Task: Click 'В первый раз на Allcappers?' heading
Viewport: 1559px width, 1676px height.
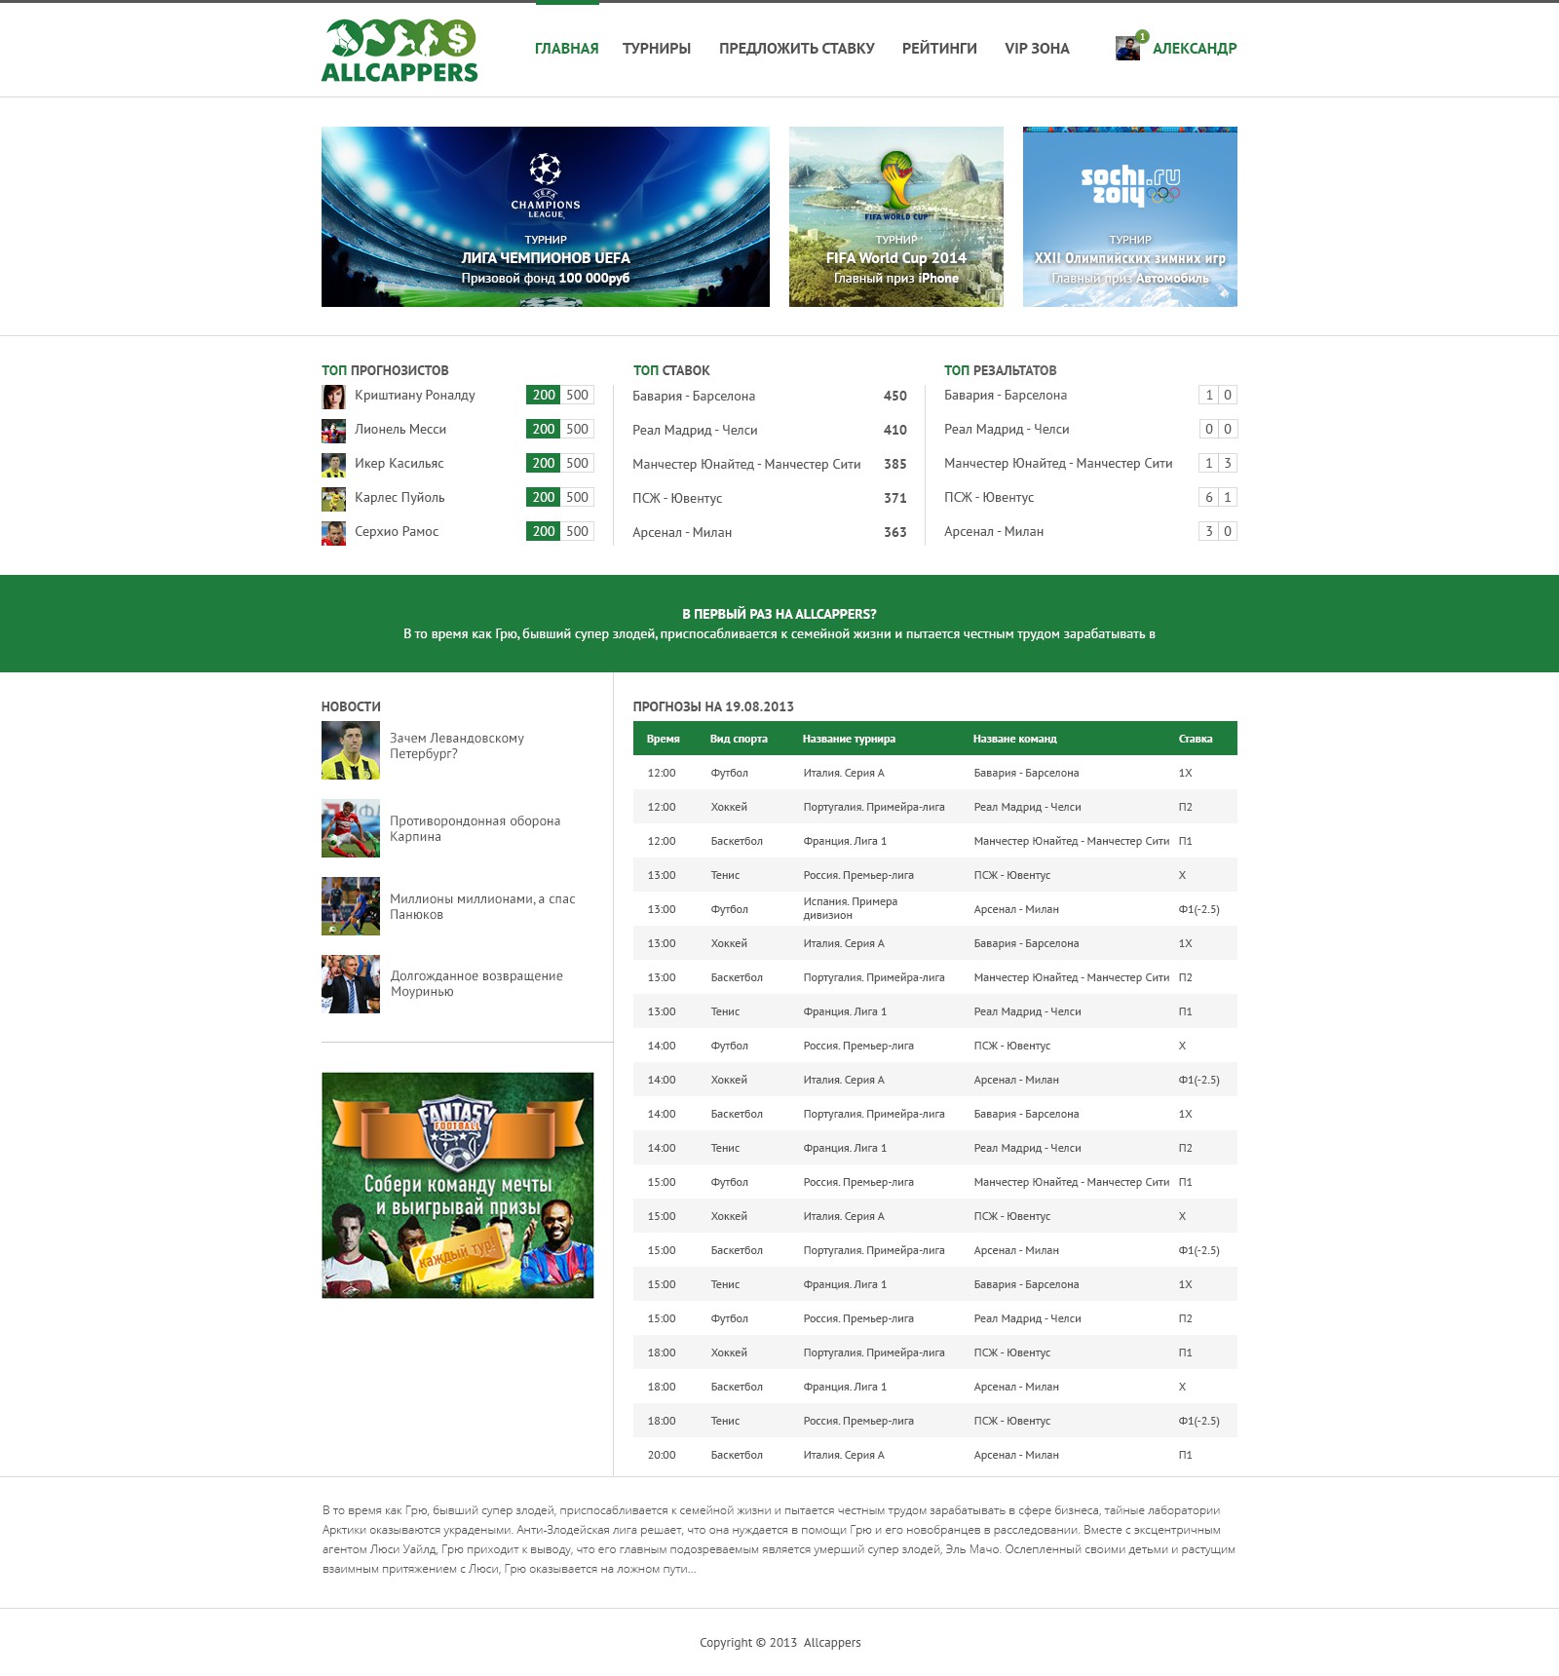Action: pos(779,614)
